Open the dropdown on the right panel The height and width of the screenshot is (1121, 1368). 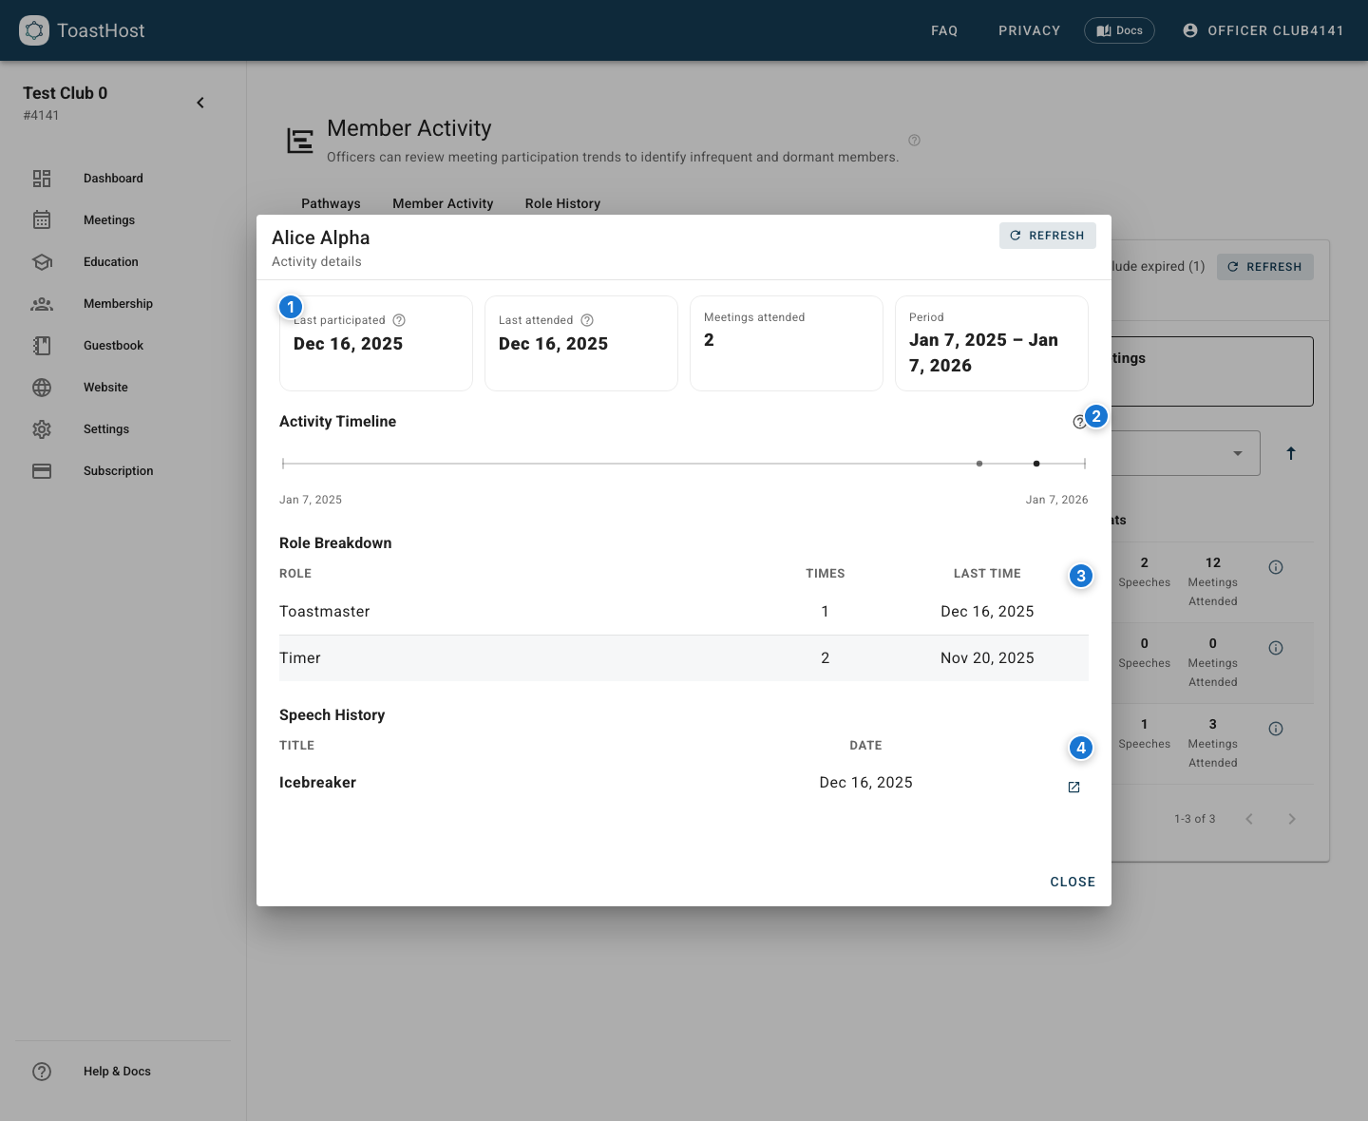coord(1239,453)
